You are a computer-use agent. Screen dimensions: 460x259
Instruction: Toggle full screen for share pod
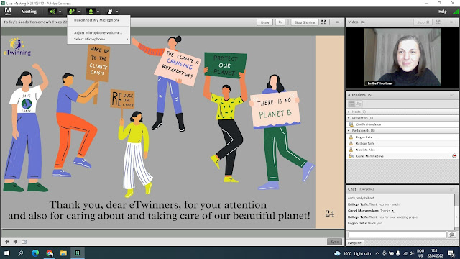(324, 22)
